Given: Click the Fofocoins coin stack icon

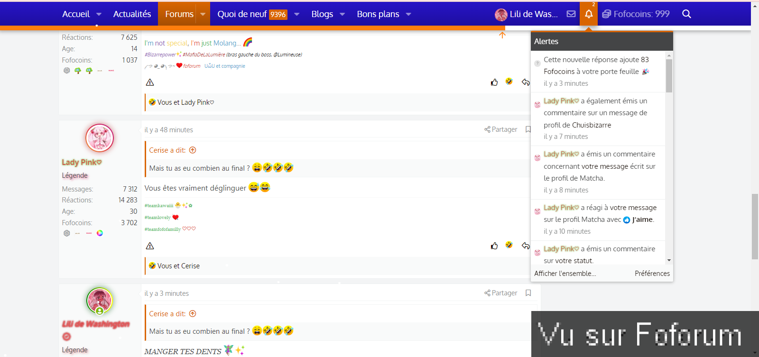Looking at the screenshot, I should pos(606,14).
